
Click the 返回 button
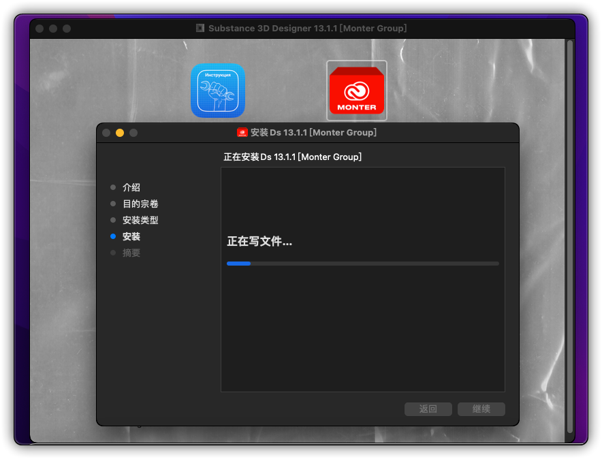428,409
